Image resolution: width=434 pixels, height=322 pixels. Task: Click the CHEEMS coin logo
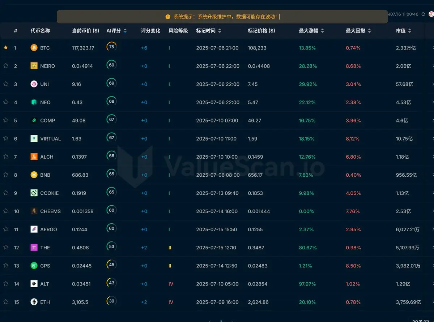pos(34,211)
